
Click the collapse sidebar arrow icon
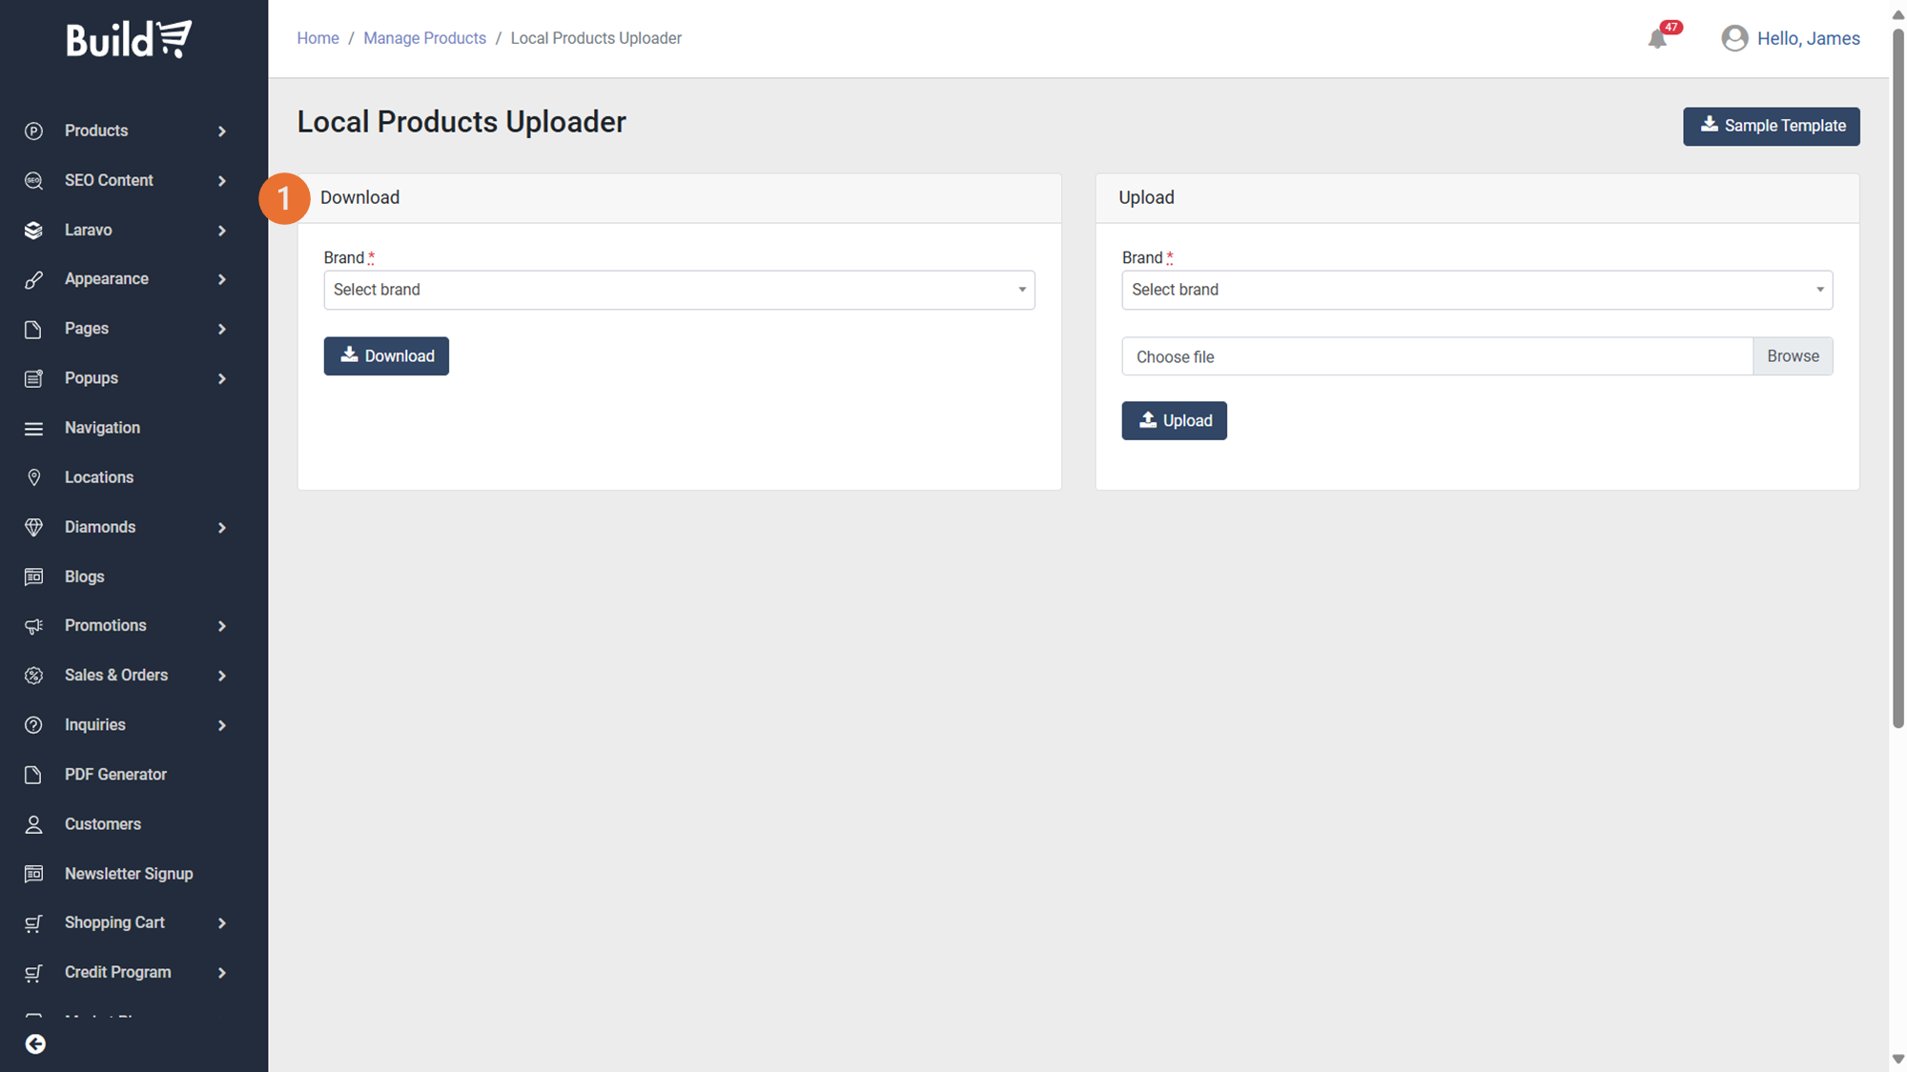pyautogui.click(x=35, y=1043)
